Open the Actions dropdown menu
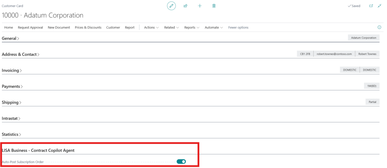This screenshot has height=168, width=387. coord(151,27)
